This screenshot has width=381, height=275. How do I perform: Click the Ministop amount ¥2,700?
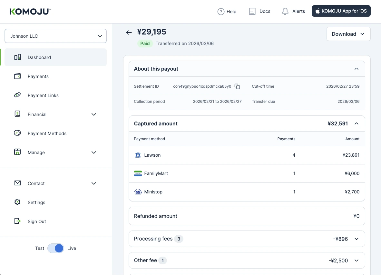click(x=352, y=192)
